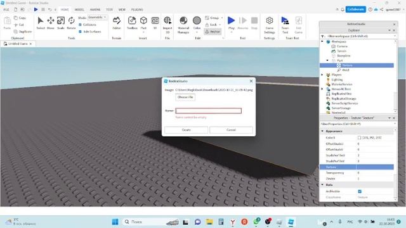Toggle the Join Surfaces checkbox
Screen dimensions: 406x228
[81, 32]
